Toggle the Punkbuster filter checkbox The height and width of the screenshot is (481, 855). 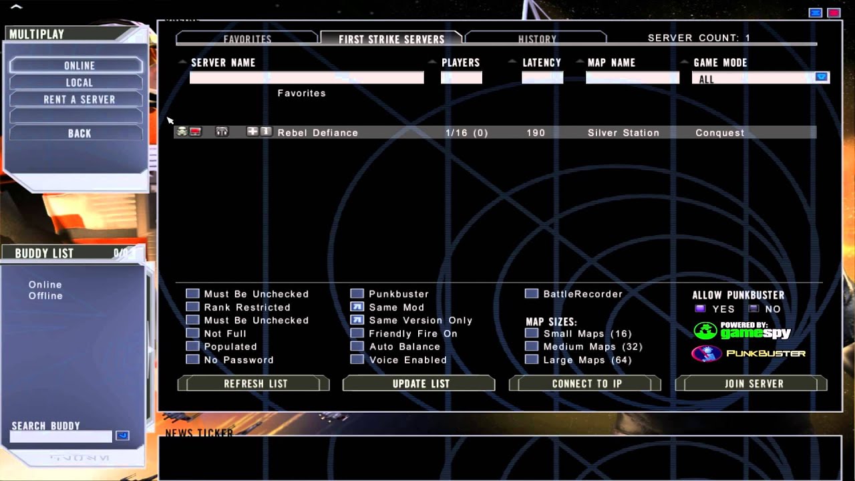click(x=357, y=294)
